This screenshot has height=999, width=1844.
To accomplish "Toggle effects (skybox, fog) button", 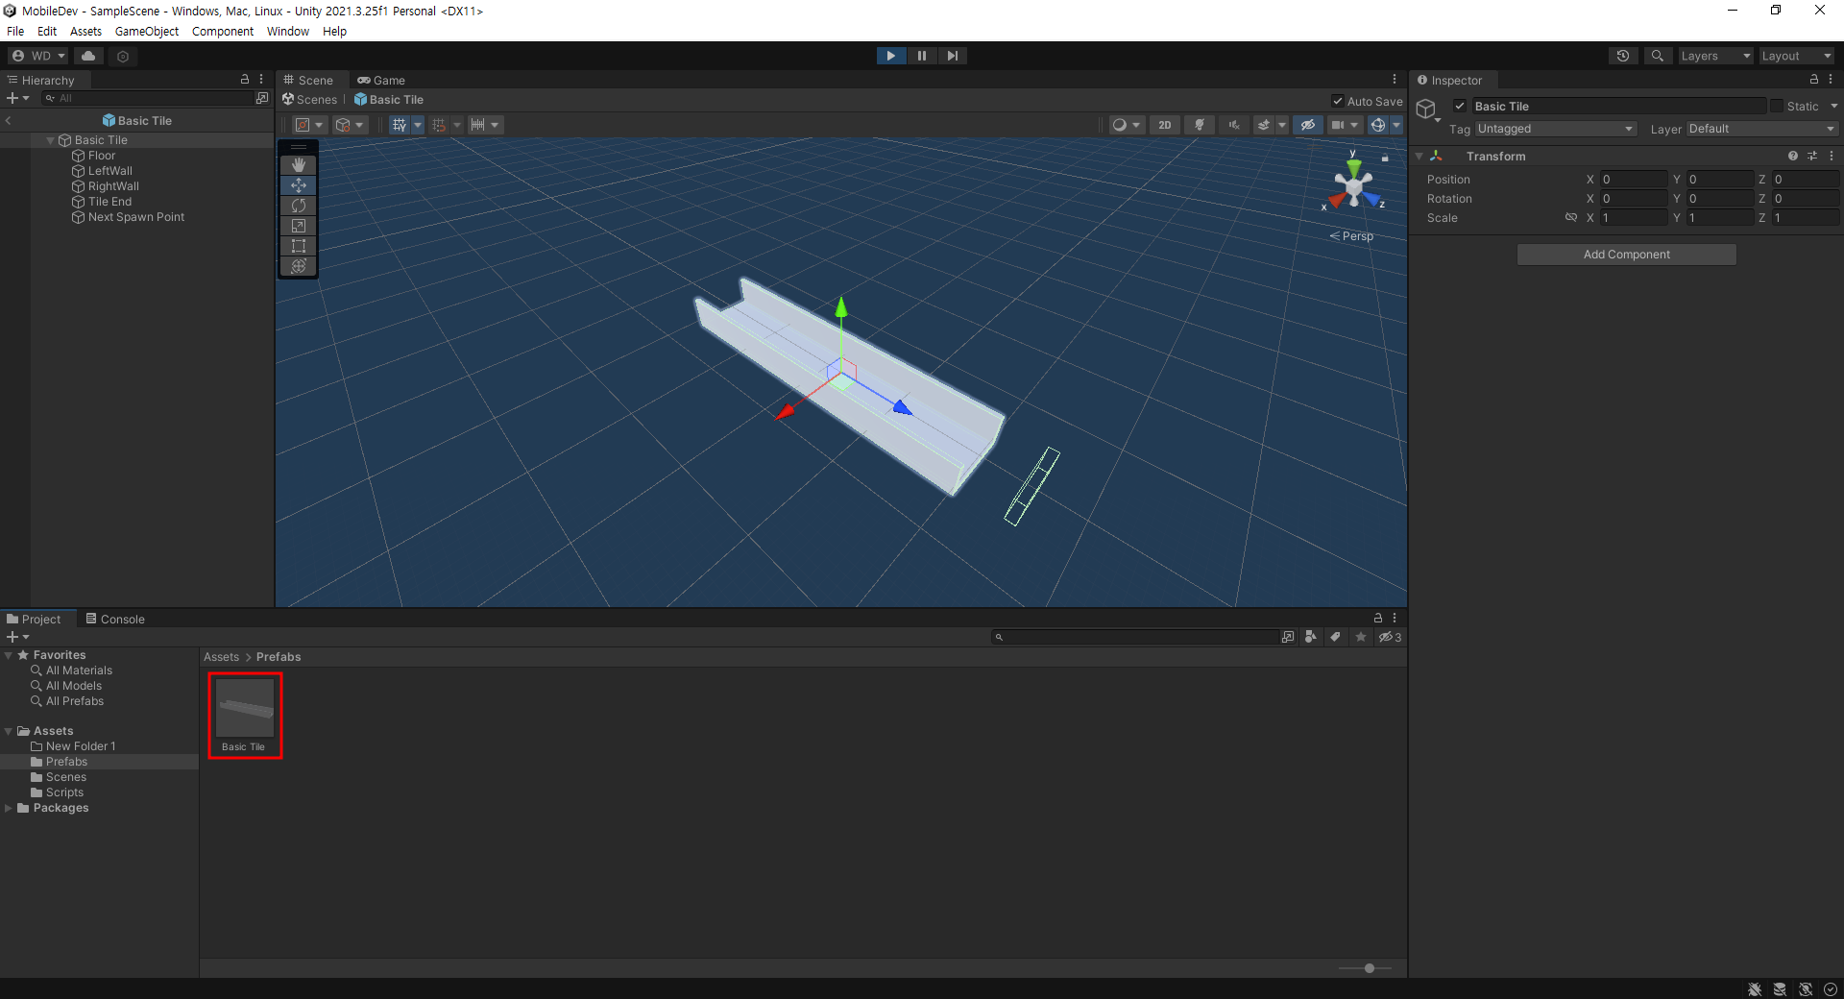I will pos(1264,125).
